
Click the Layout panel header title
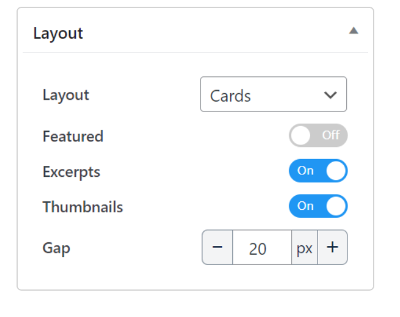pos(58,33)
